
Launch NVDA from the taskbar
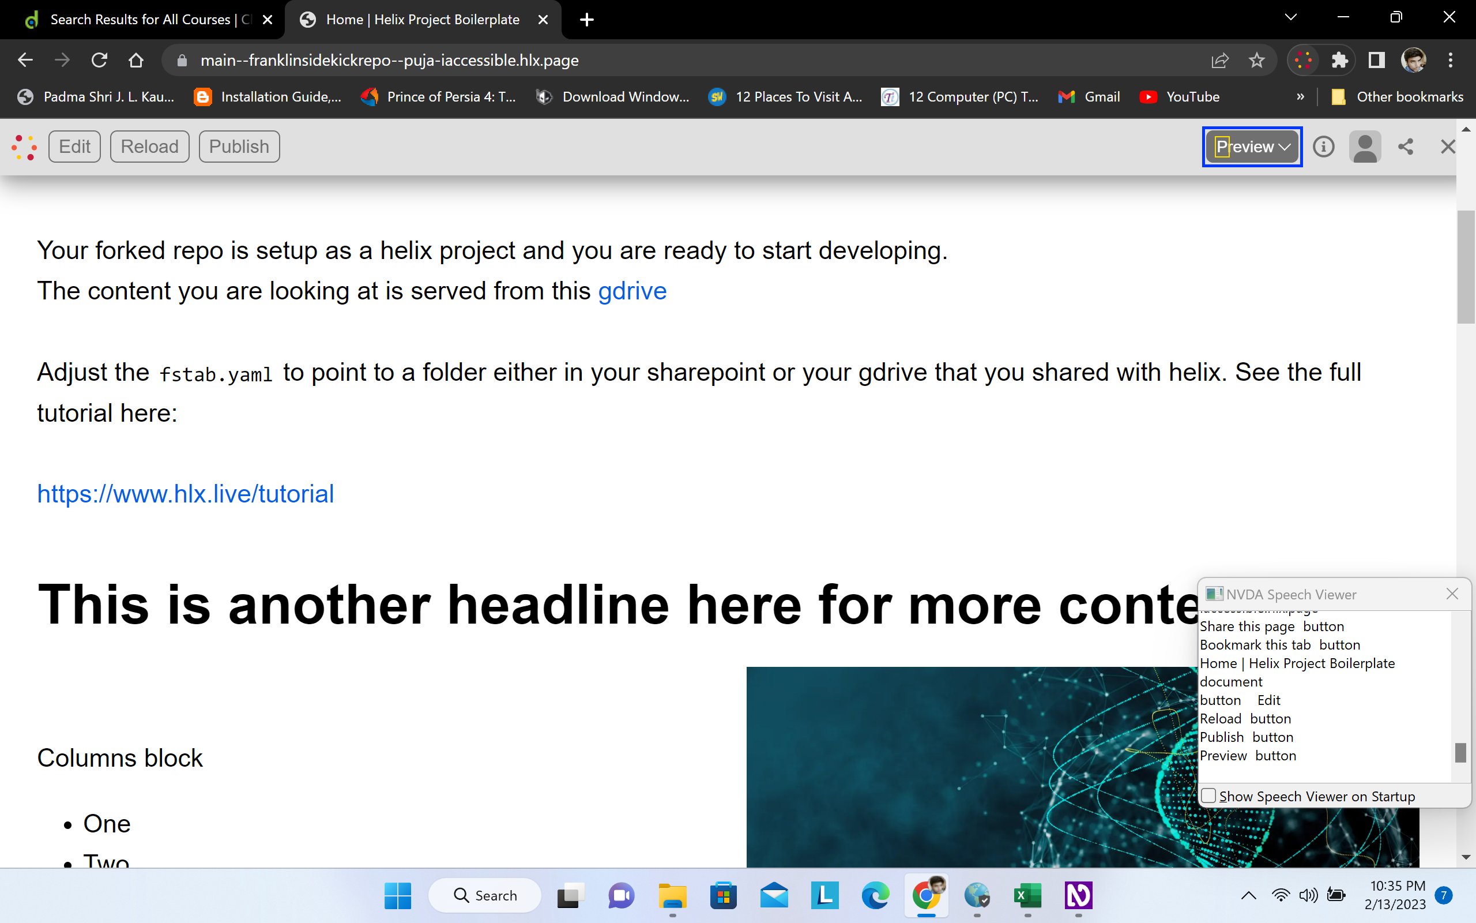click(1078, 895)
